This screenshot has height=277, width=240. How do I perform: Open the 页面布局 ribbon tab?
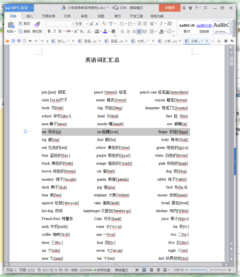click(x=48, y=16)
